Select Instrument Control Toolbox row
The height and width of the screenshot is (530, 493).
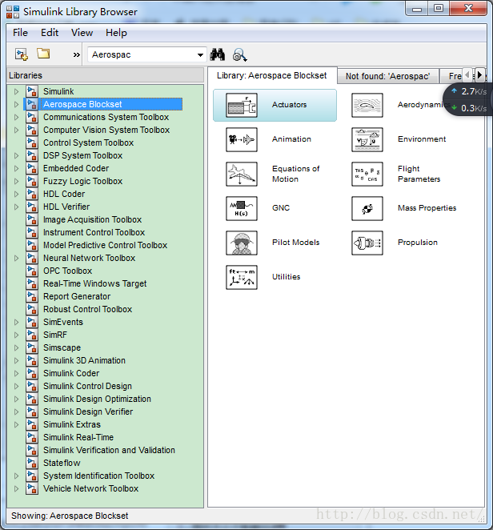(94, 232)
